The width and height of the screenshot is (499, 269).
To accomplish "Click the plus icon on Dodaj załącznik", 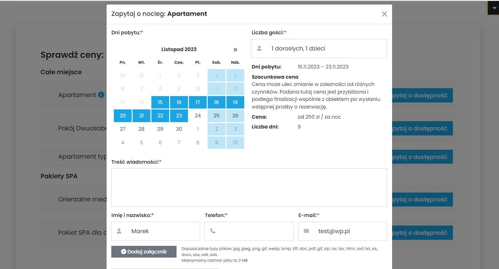I will [x=123, y=252].
